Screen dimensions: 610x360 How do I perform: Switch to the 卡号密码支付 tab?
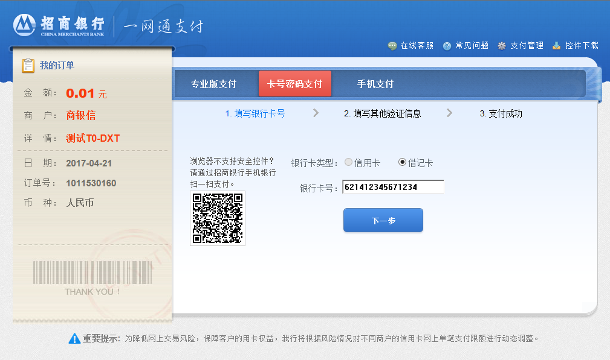(295, 83)
